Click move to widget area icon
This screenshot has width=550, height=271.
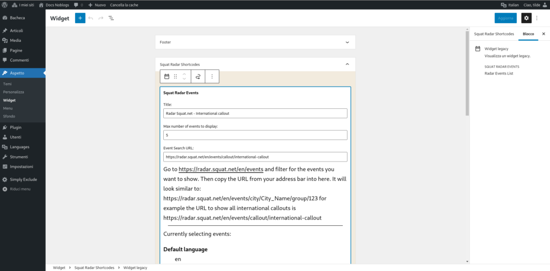point(198,76)
